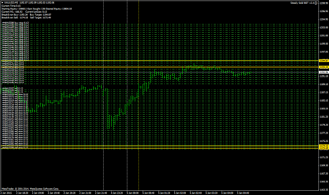
Task: Click the 2 Jan 21:40 time axis label
Action: point(101,193)
